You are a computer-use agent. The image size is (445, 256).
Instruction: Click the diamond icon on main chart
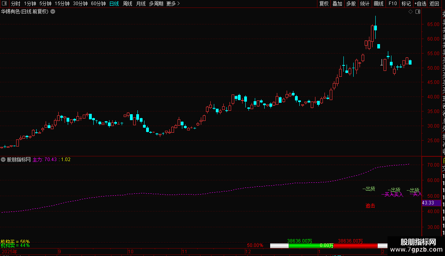click(x=410, y=12)
